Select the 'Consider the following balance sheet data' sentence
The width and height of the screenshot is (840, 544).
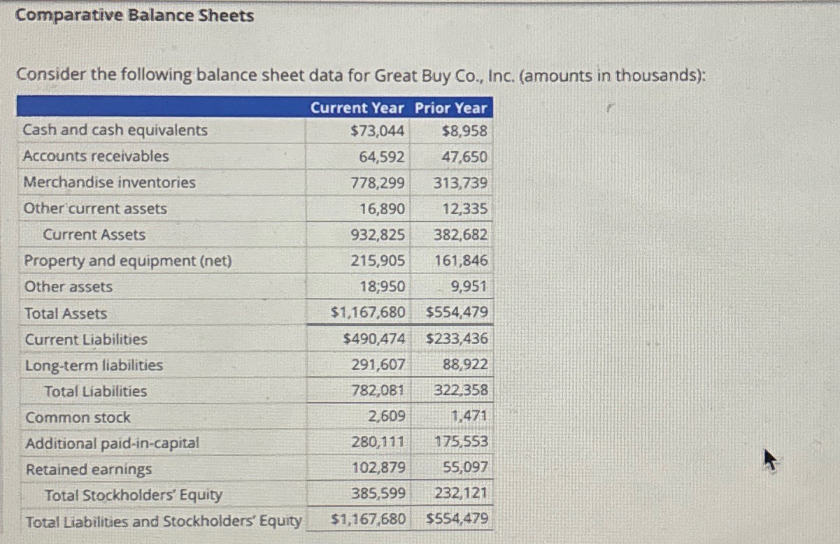pos(360,75)
